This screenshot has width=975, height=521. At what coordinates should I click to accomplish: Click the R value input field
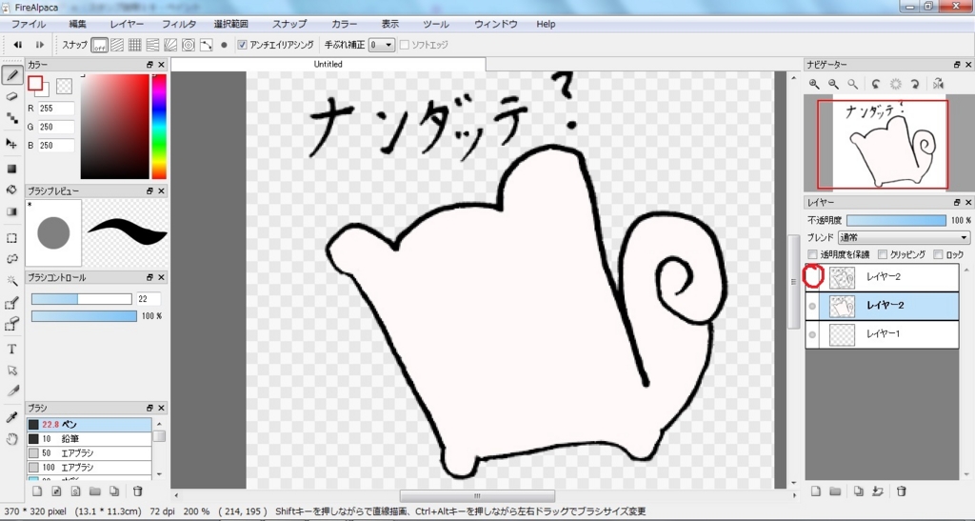(56, 109)
